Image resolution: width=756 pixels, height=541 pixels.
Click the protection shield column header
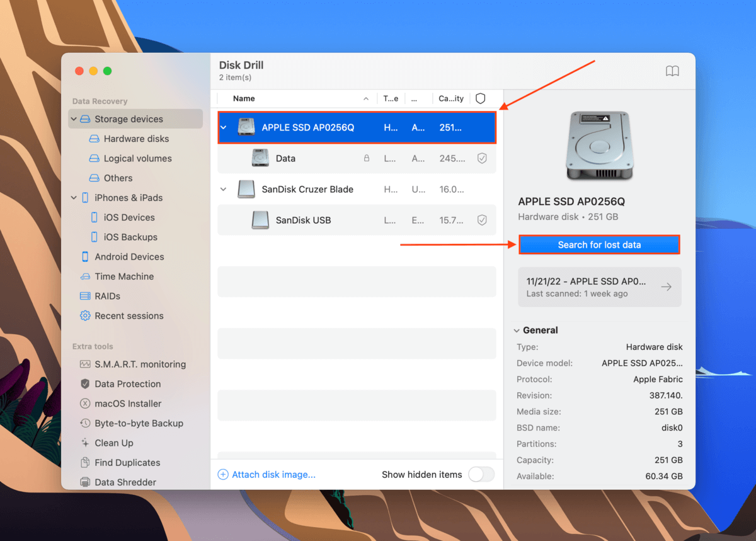(x=481, y=98)
